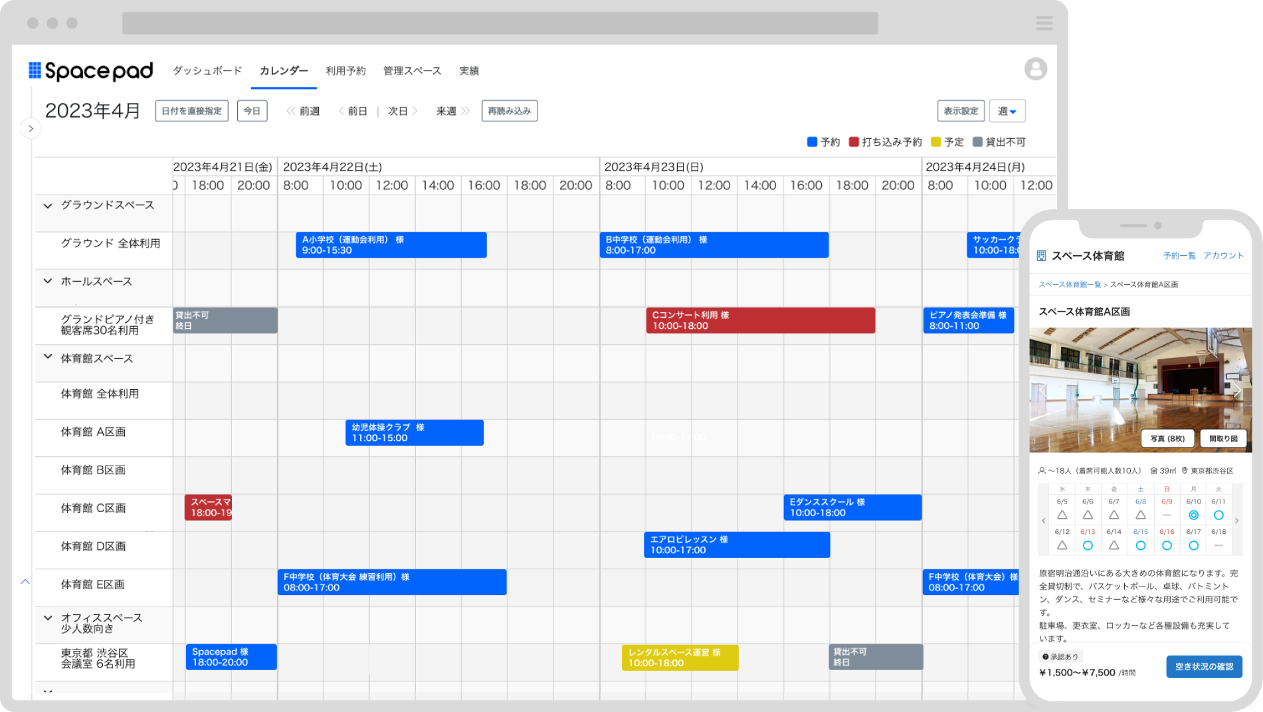Open 写真 (8枚) photo gallery
The image size is (1263, 712).
pos(1167,438)
